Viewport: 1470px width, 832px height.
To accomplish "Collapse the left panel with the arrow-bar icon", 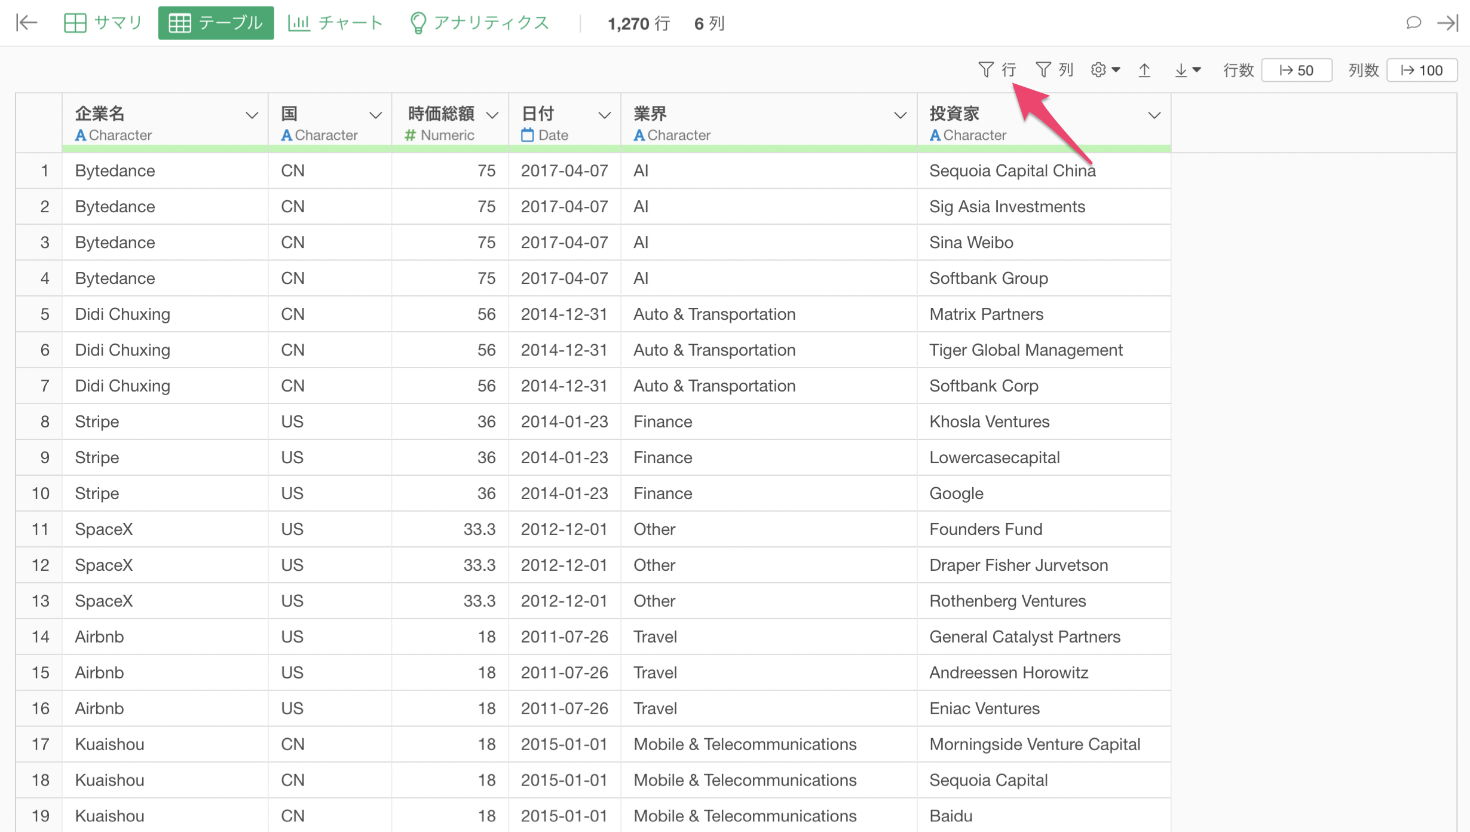I will pos(27,23).
